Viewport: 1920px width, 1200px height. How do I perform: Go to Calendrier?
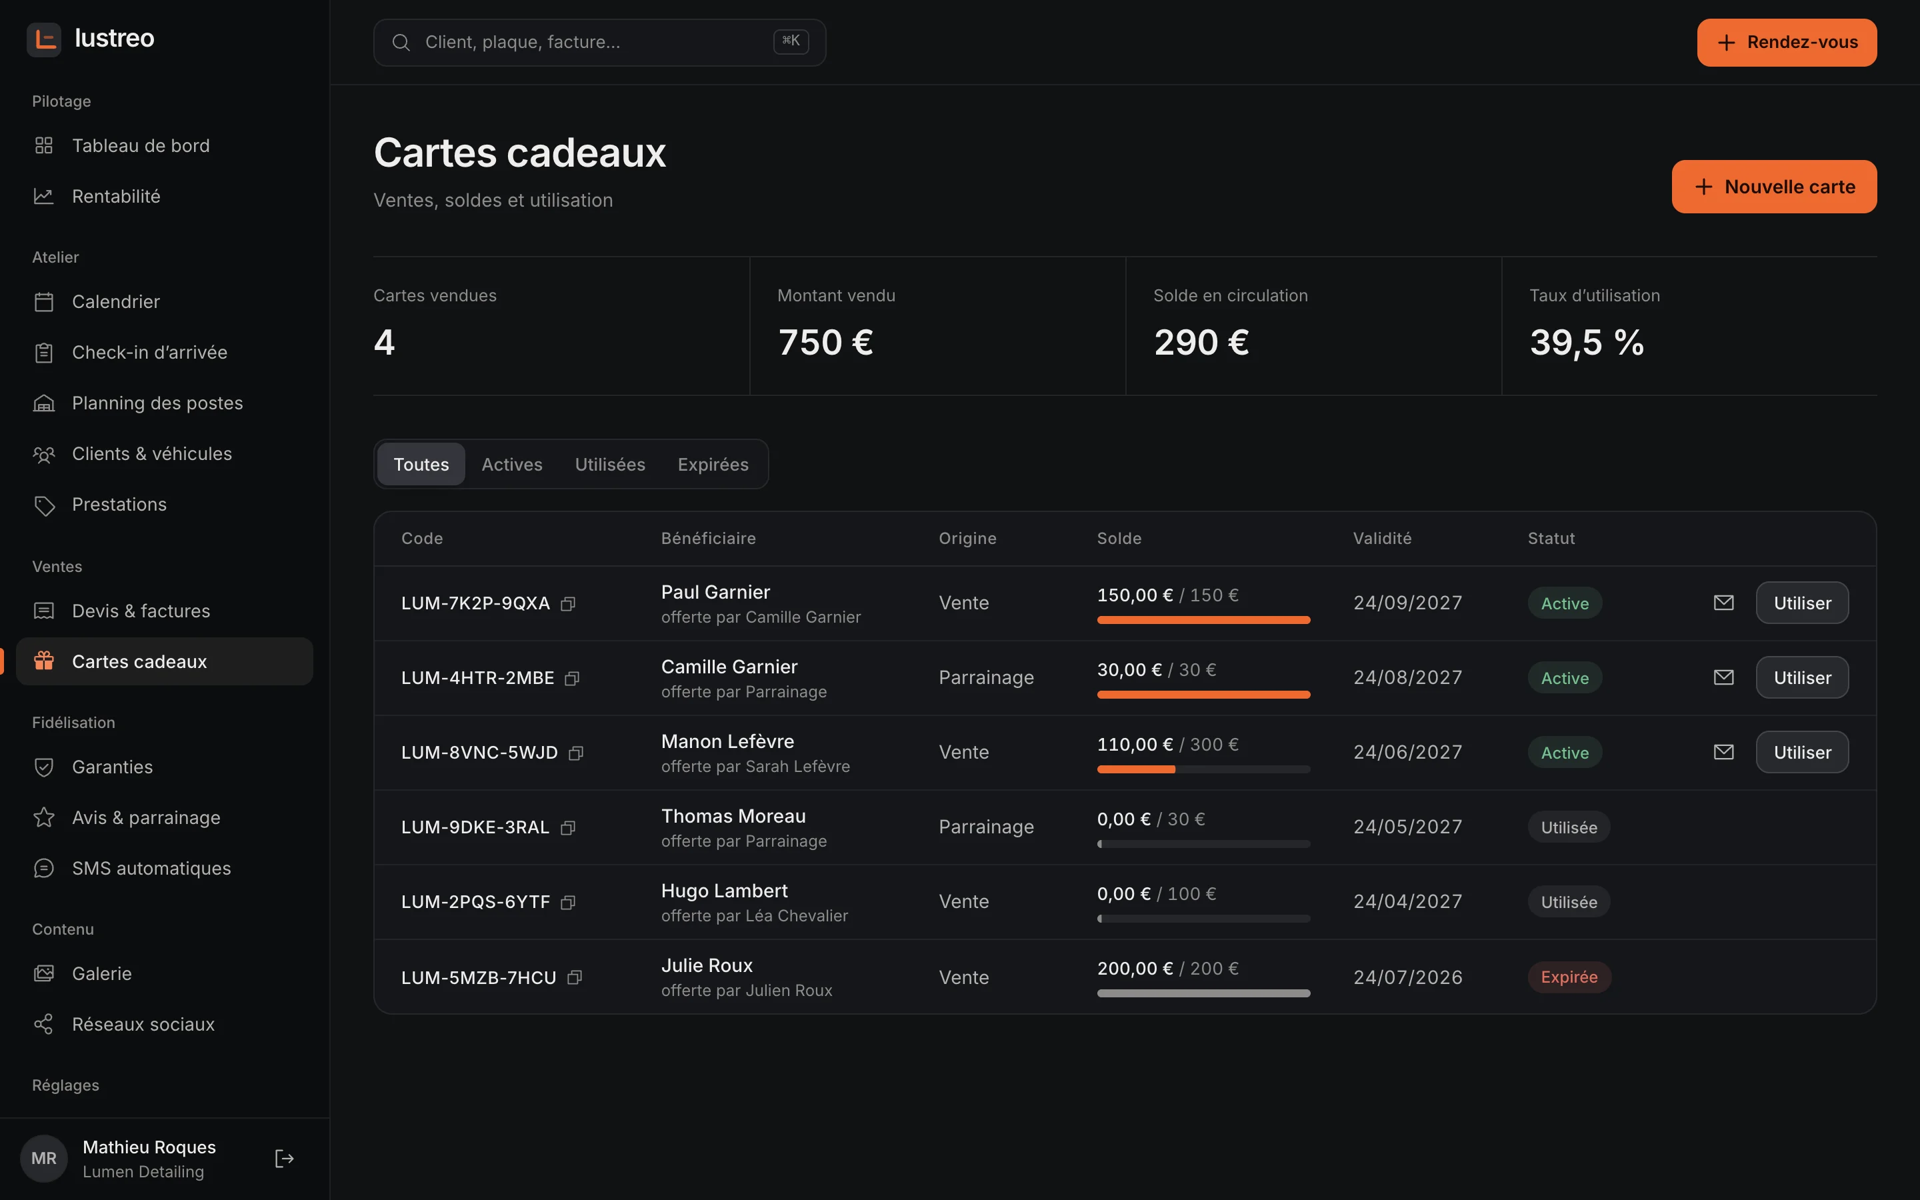164,303
